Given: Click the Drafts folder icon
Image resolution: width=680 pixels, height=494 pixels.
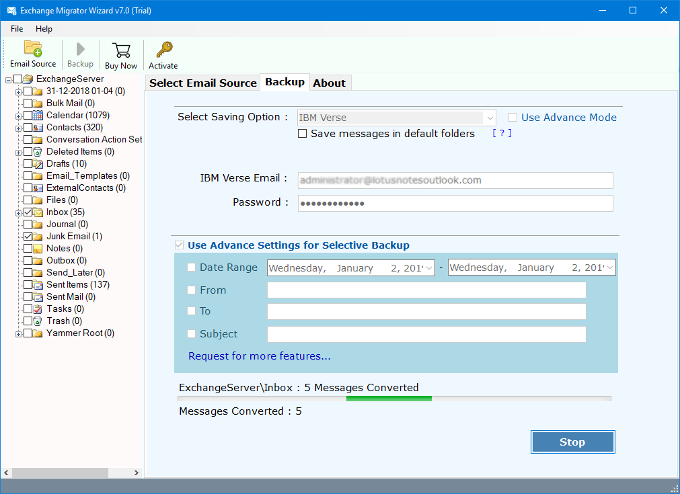Looking at the screenshot, I should pyautogui.click(x=38, y=164).
